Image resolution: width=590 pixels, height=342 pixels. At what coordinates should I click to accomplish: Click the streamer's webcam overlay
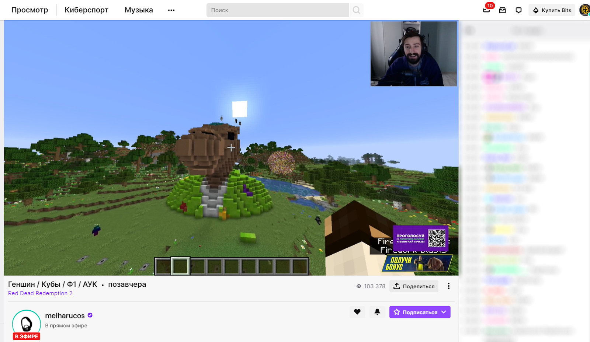pos(414,54)
